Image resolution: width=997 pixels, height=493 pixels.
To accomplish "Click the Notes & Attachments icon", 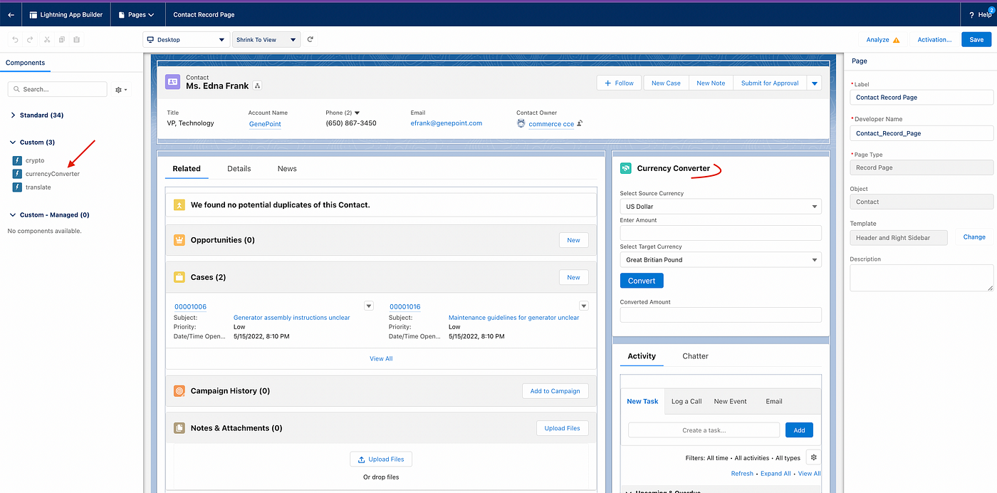I will coord(179,428).
